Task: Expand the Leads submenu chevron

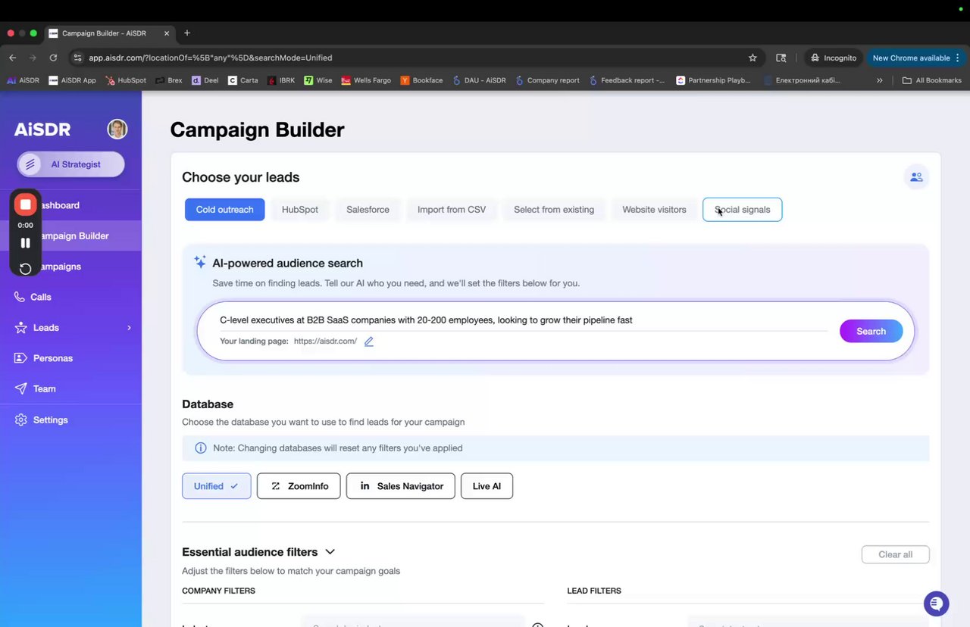Action: point(129,328)
